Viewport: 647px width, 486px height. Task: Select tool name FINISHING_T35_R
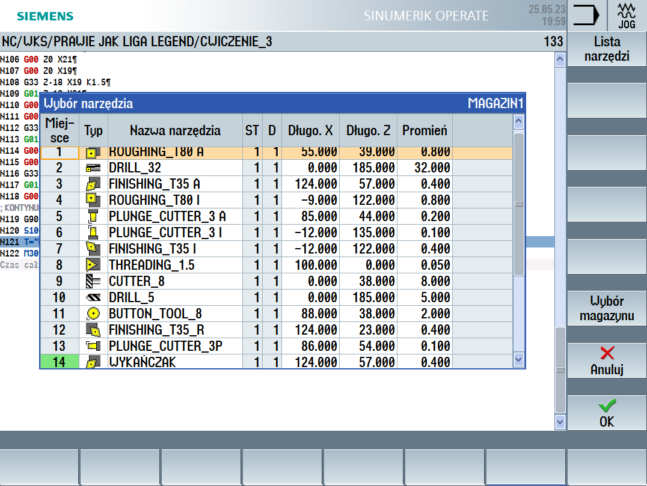[156, 330]
